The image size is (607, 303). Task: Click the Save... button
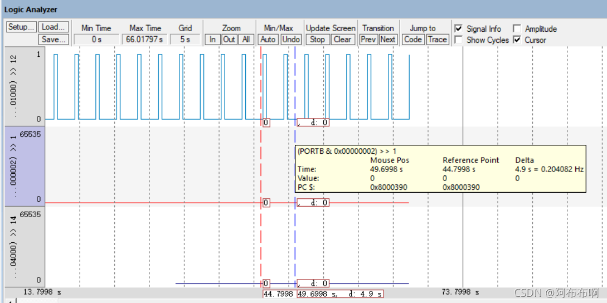point(54,40)
